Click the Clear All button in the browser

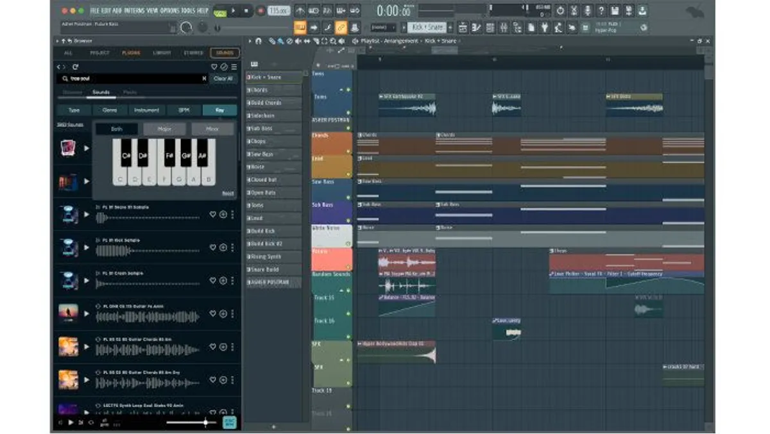click(223, 78)
